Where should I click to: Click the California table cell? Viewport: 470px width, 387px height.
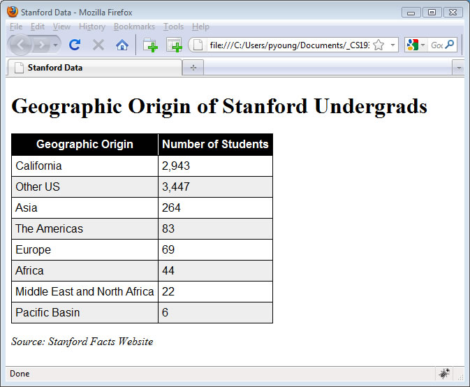85,166
